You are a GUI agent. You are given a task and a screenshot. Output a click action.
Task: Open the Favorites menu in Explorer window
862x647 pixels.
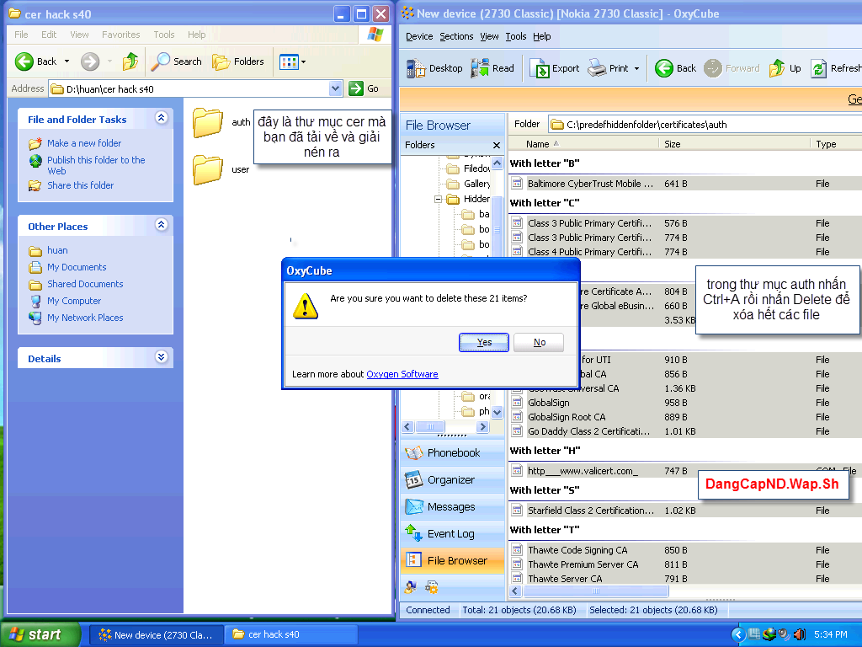point(121,35)
